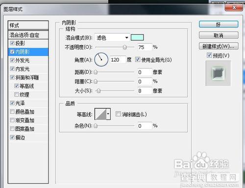The width and height of the screenshot is (245, 188).
Task: Click the angle dial control
Action: 101,59
